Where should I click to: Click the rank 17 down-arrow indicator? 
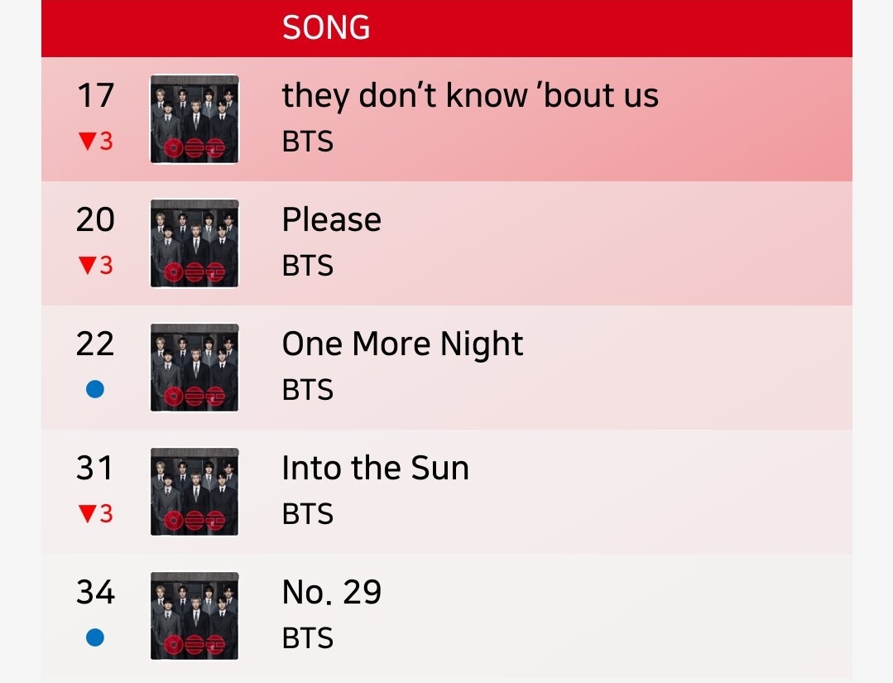pos(96,141)
